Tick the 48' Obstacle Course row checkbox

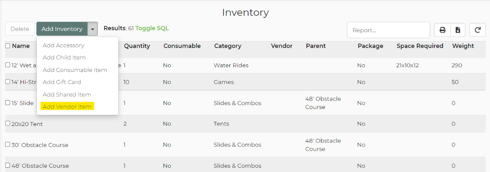tap(8, 166)
